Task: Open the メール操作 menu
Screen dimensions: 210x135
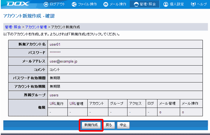Action: (118, 4)
